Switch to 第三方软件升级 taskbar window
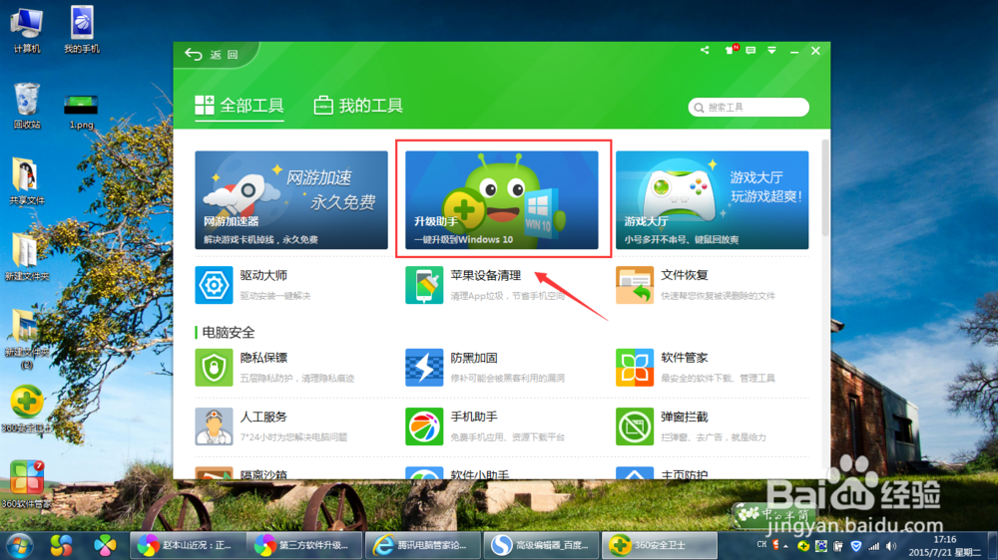This screenshot has width=998, height=560. point(304,545)
